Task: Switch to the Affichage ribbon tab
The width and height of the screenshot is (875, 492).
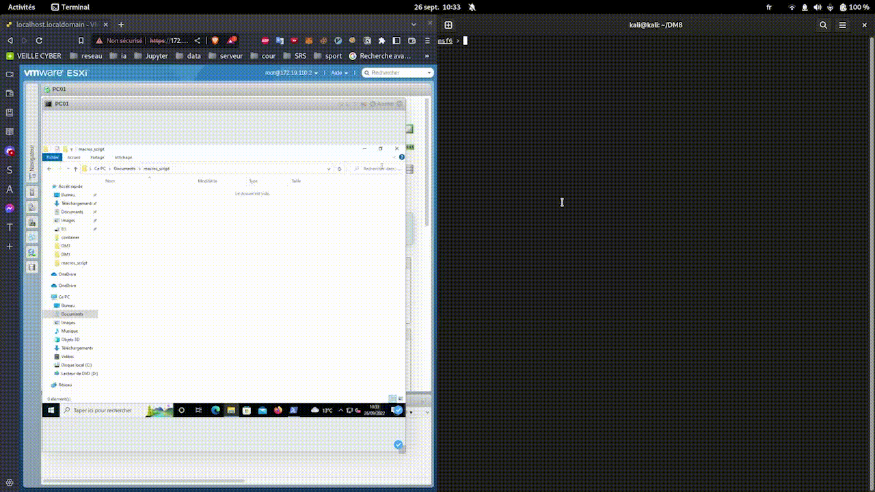Action: click(123, 157)
